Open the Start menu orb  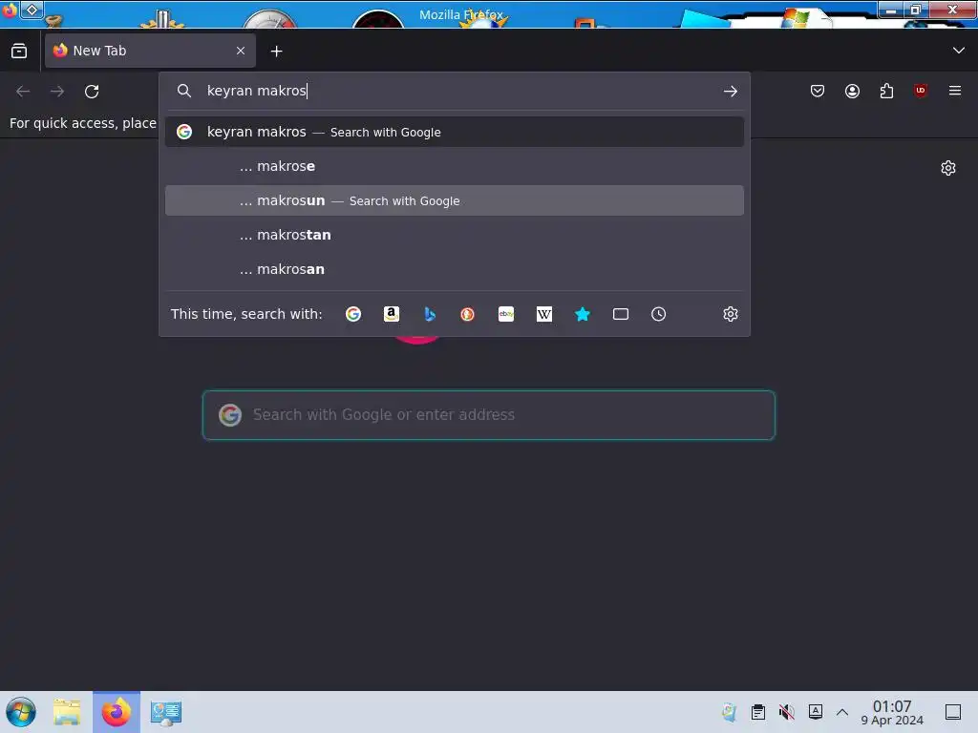coord(21,712)
